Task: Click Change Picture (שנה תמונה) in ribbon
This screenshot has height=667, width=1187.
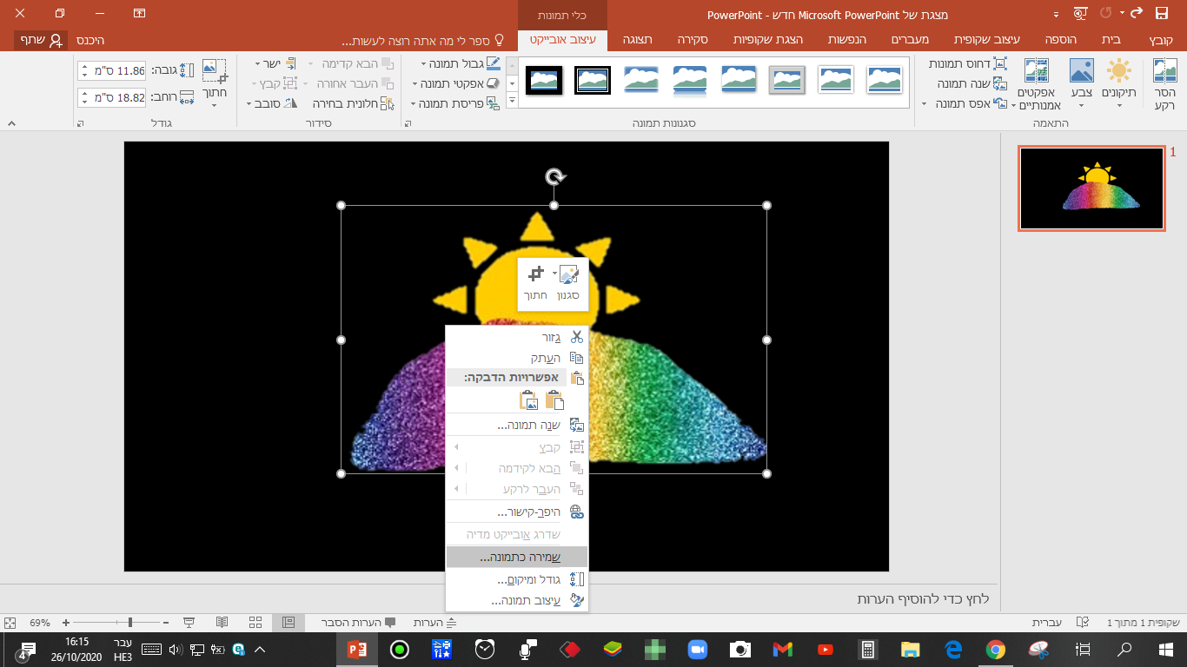Action: tap(972, 84)
